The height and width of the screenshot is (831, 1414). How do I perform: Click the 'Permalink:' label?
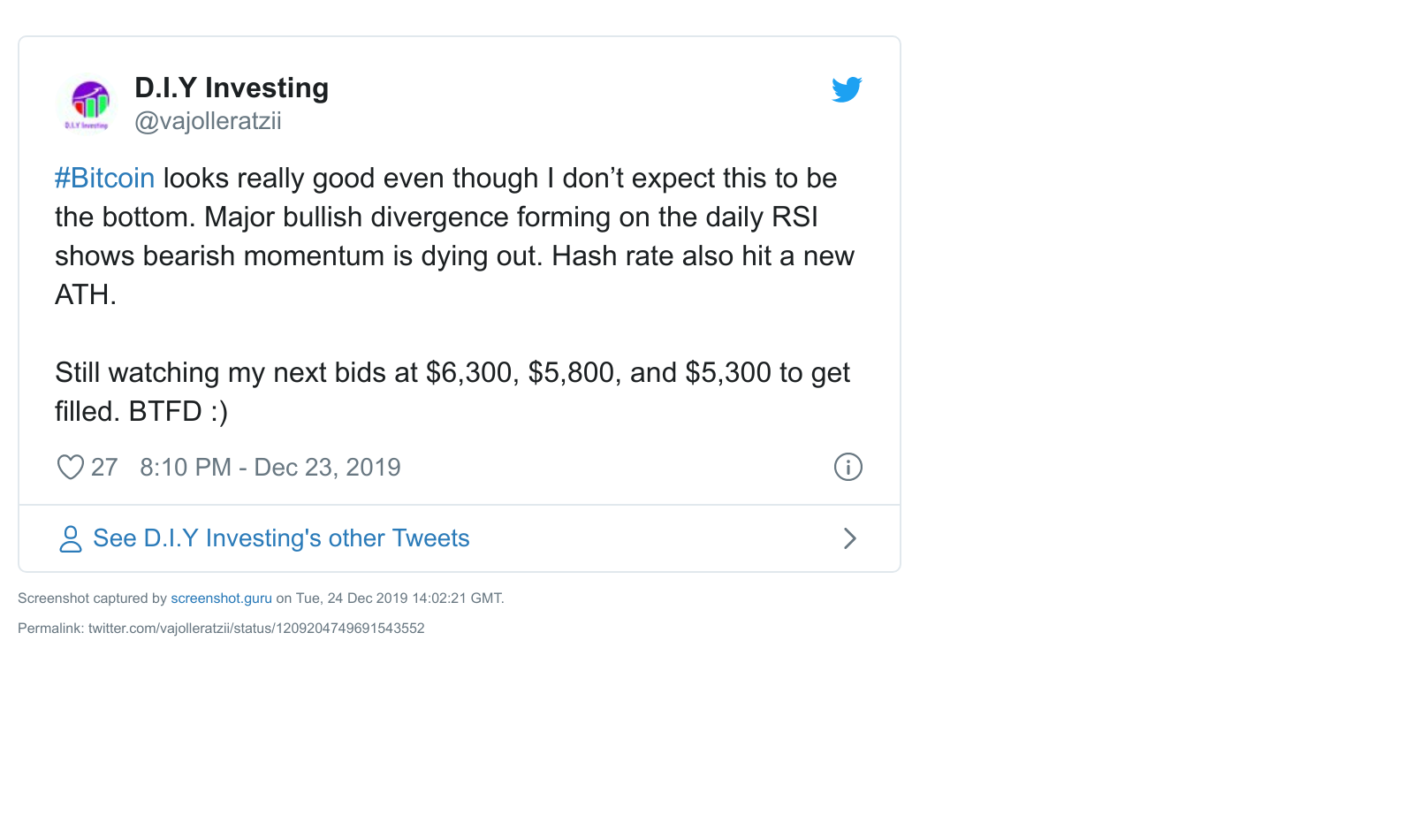50,629
